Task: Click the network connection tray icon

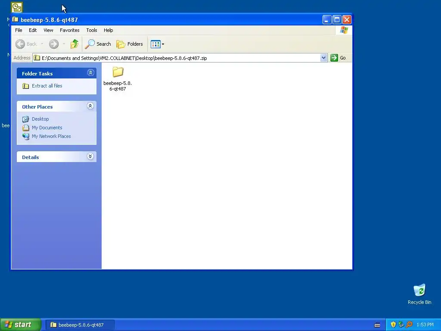Action: point(401,325)
